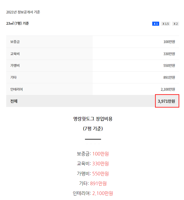Switch to the X 1.5 size multiplier
Image resolution: width=184 pixels, height=200 pixels.
[166, 24]
